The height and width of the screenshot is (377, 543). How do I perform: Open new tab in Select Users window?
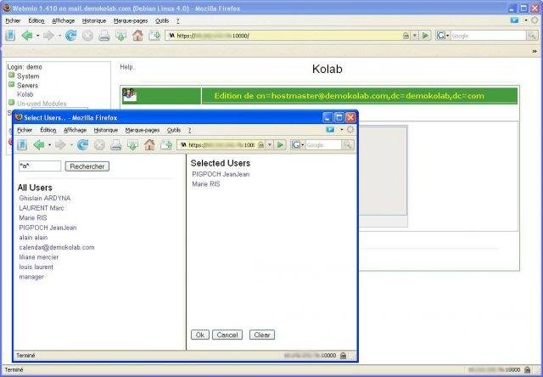pos(166,145)
